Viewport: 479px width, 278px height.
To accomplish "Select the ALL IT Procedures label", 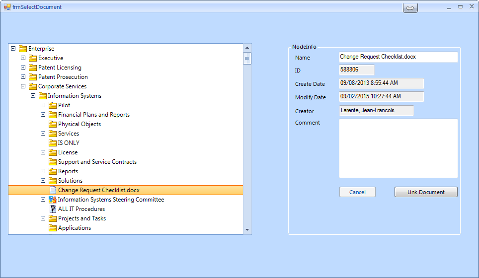I will [x=81, y=209].
